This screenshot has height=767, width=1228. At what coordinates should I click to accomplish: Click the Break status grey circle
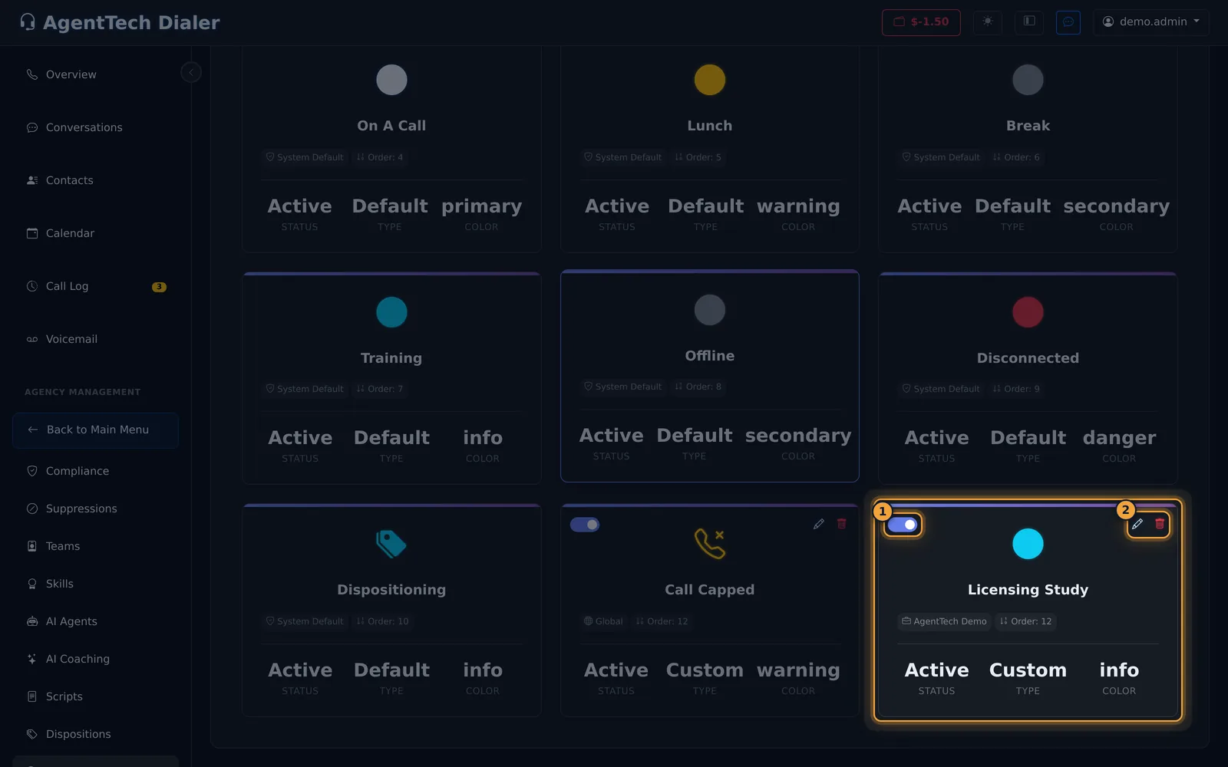pos(1028,80)
